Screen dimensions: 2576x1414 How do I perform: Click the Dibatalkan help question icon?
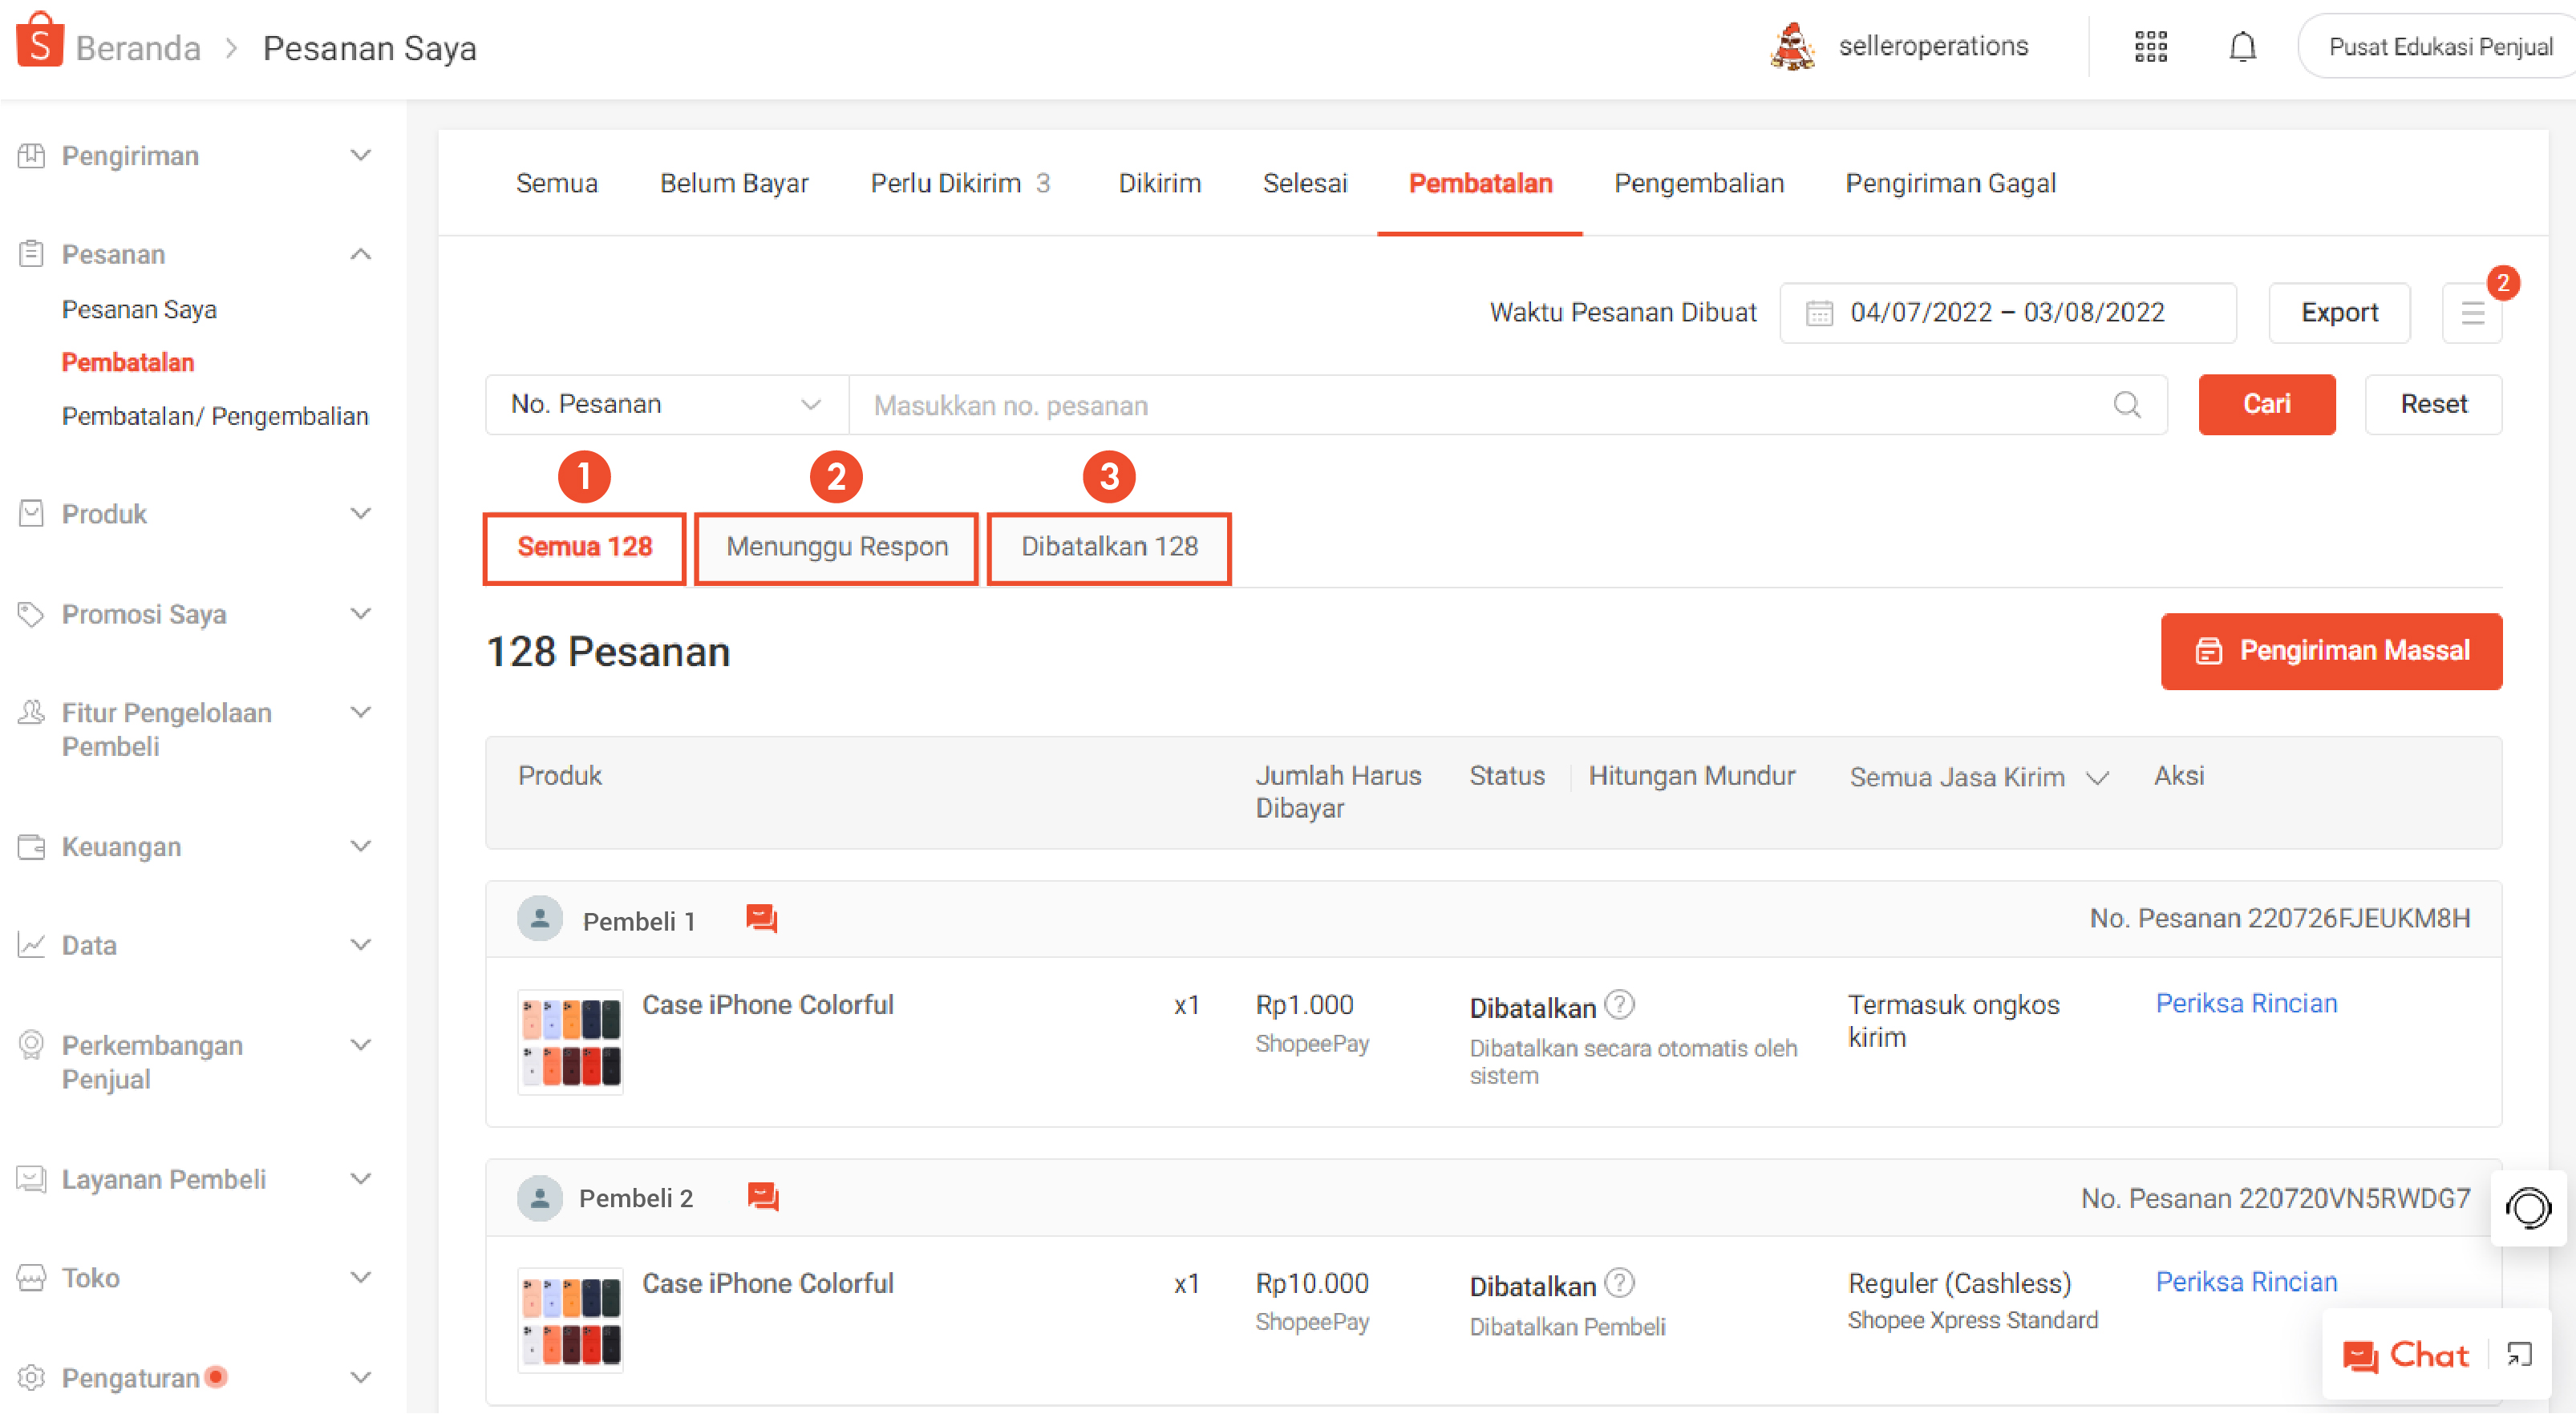(1619, 1004)
